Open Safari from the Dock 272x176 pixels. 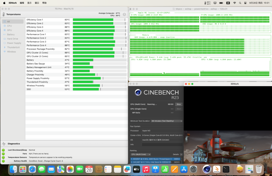point(32,169)
